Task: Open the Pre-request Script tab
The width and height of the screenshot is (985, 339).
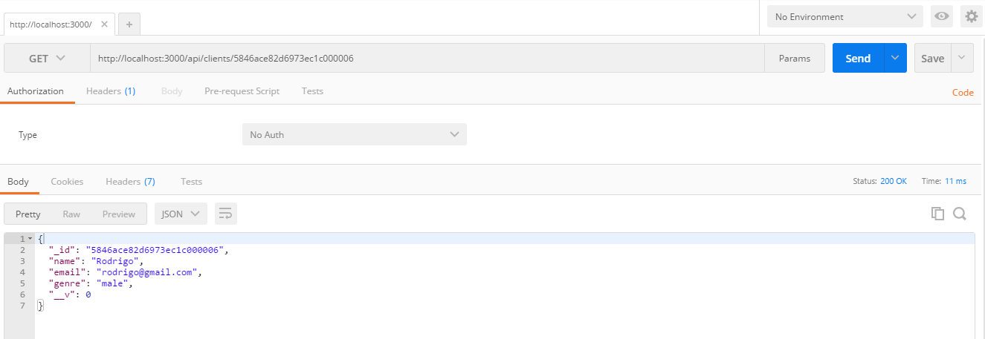Action: pyautogui.click(x=242, y=91)
